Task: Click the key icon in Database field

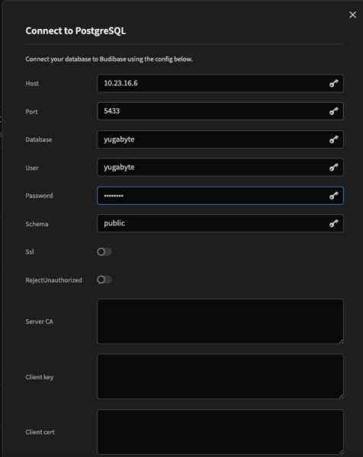Action: click(x=334, y=139)
